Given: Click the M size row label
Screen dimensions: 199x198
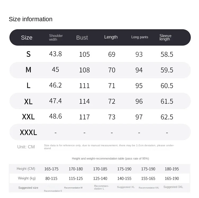Looking at the screenshot, I should point(28,70).
